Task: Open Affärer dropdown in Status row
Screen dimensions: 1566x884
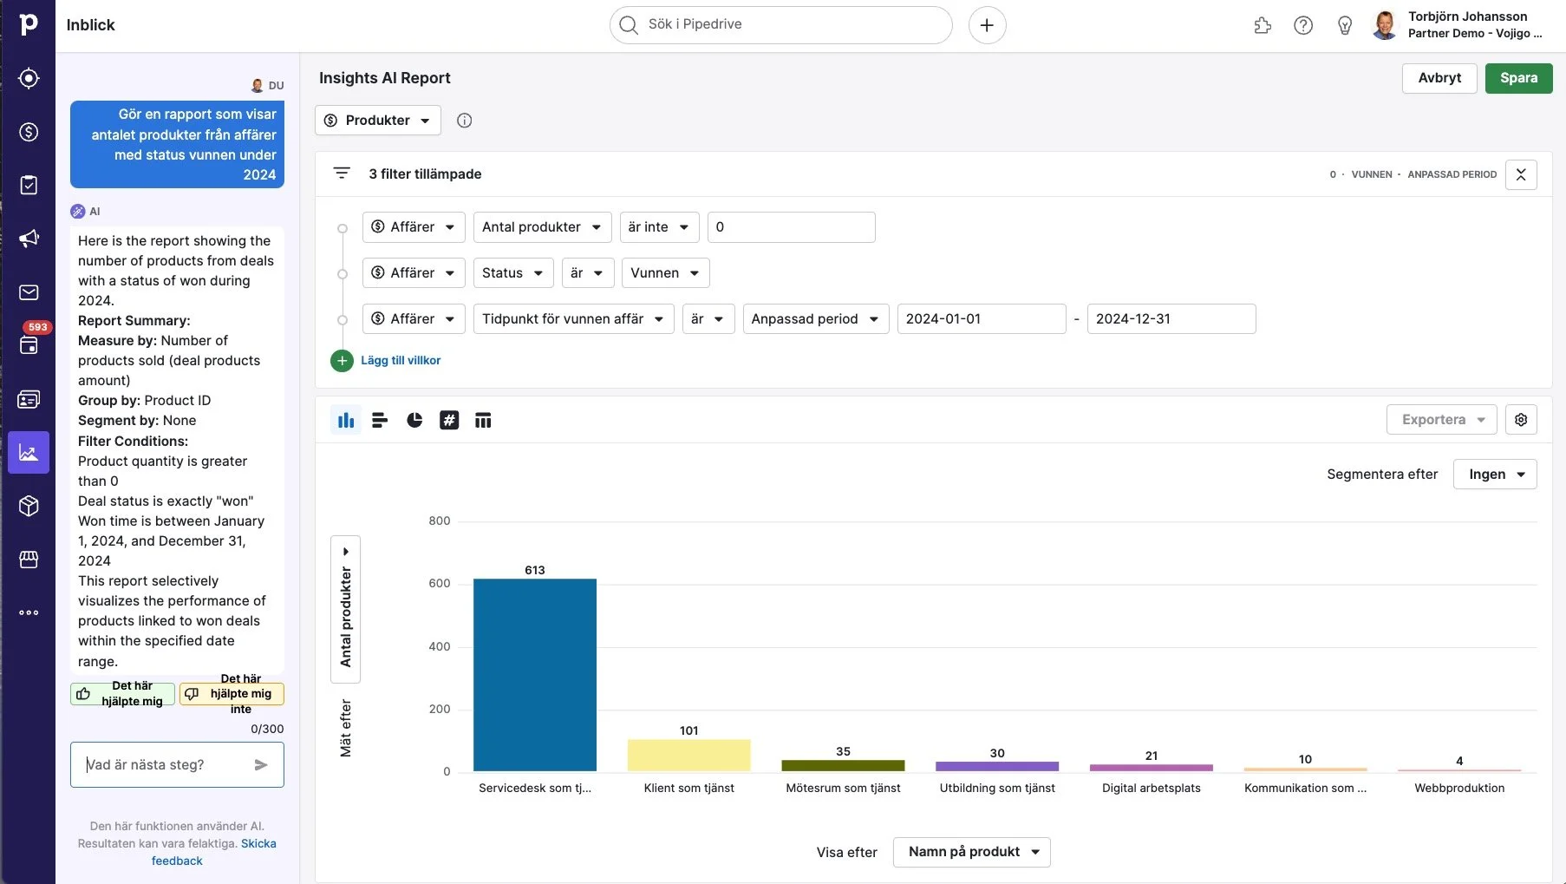Action: click(x=414, y=273)
